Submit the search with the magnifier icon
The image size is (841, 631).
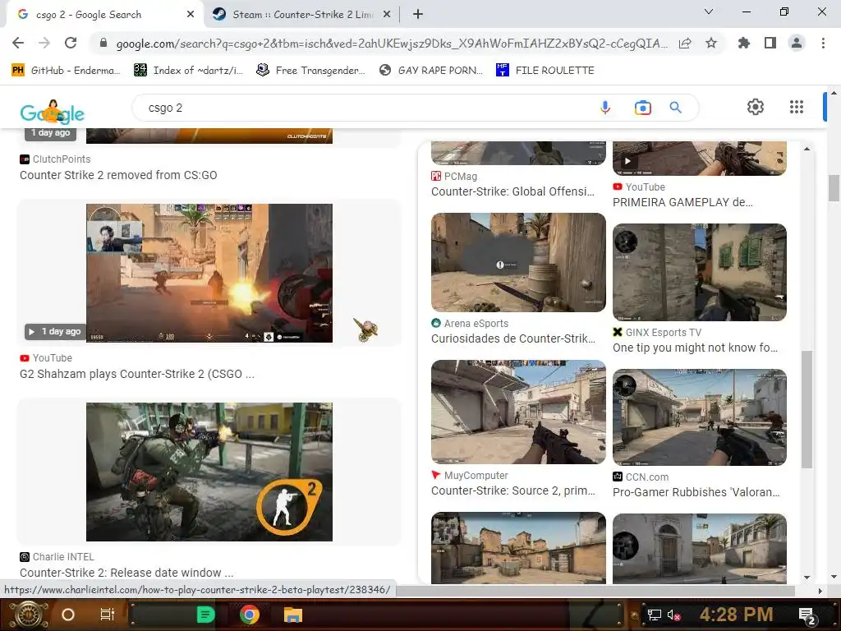pos(676,108)
